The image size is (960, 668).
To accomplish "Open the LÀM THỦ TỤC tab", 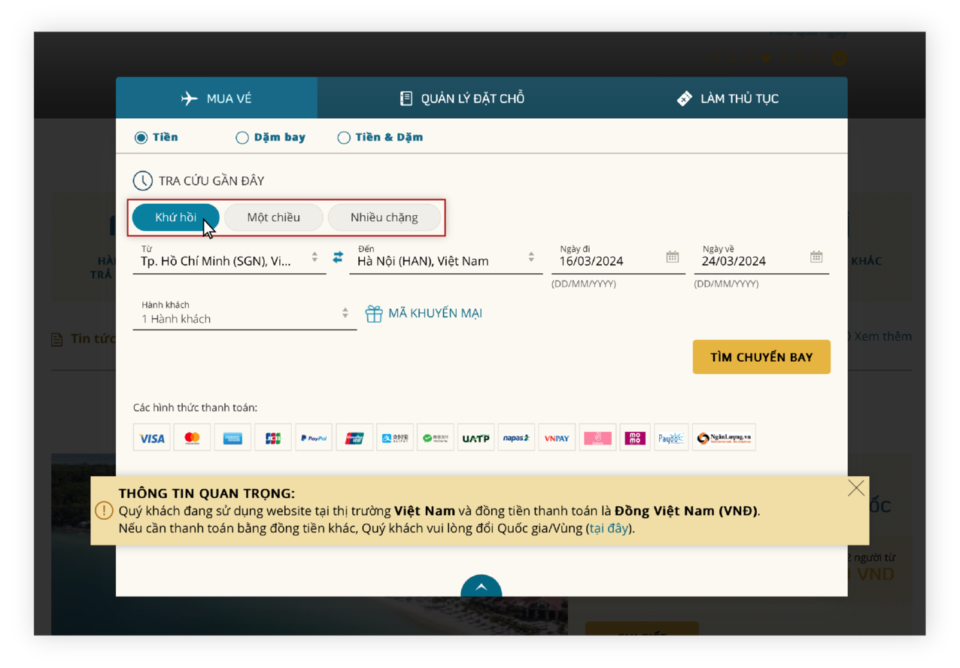I will coord(727,97).
